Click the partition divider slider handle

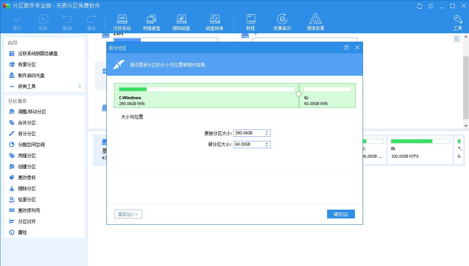298,94
